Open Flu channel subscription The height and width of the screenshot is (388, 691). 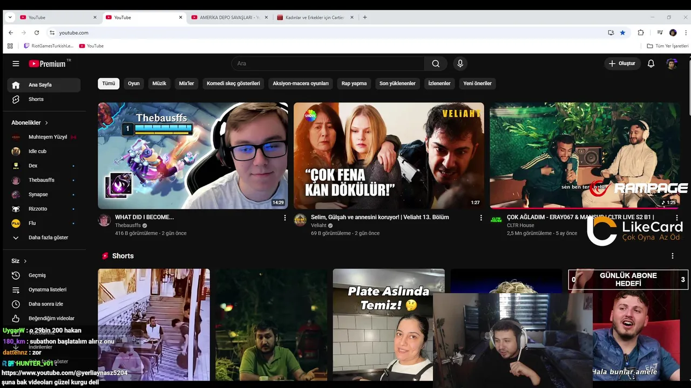(x=44, y=223)
